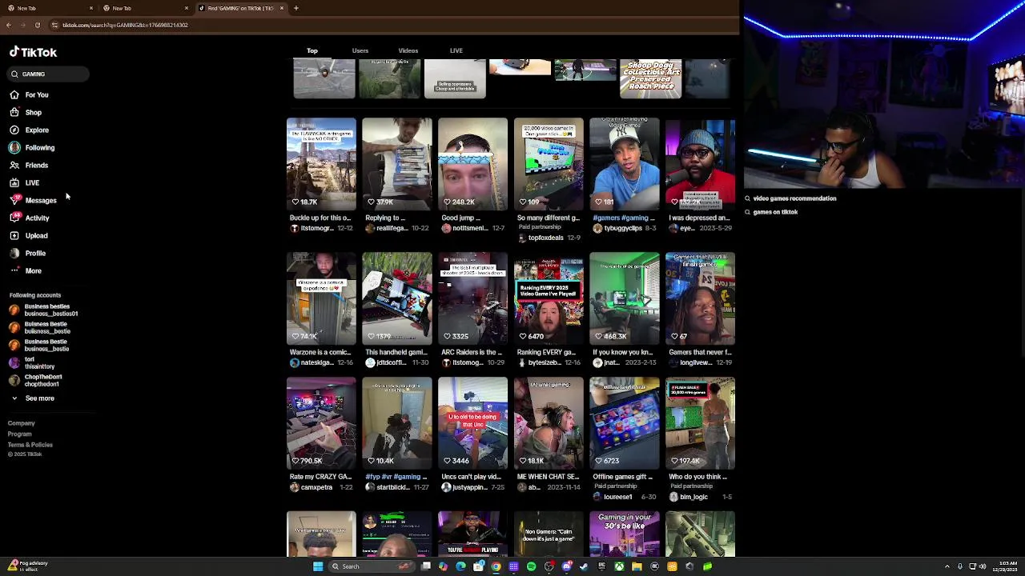
Task: Open the Windows Start menu
Action: (x=318, y=566)
